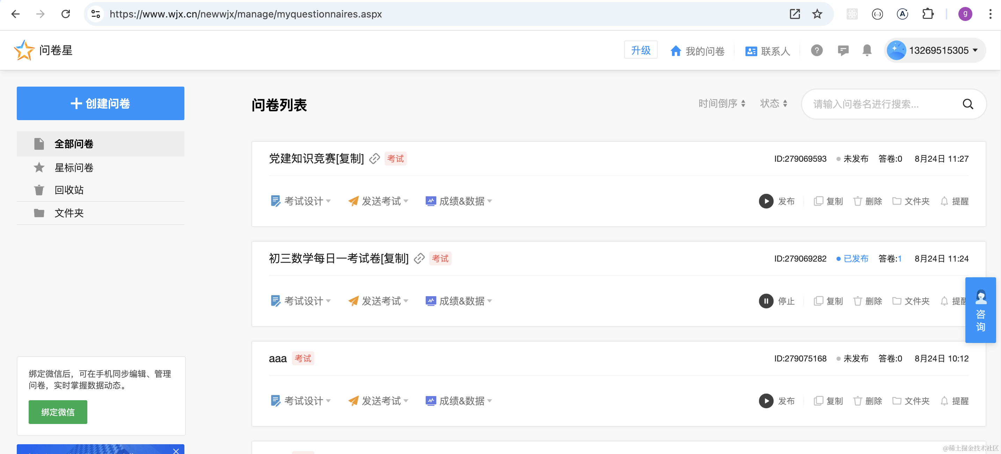Open 回收站 in the sidebar
The image size is (1001, 454).
[69, 190]
